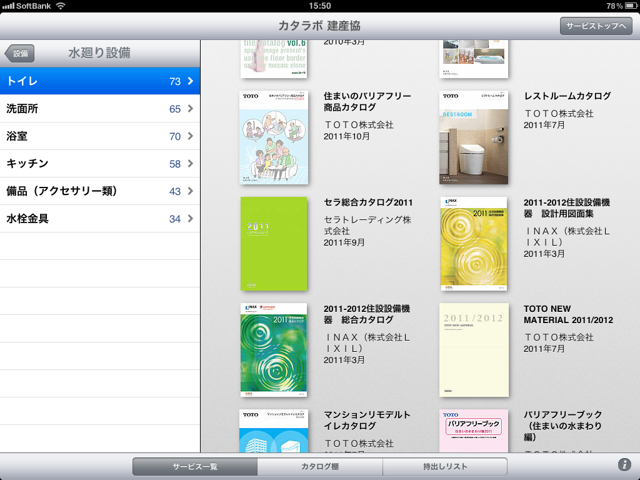640x480 pixels.
Task: Tap the cellular signal bars icon
Action: 8,6
